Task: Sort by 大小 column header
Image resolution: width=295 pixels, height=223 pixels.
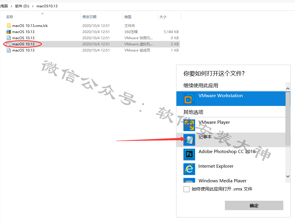Action: (163, 17)
